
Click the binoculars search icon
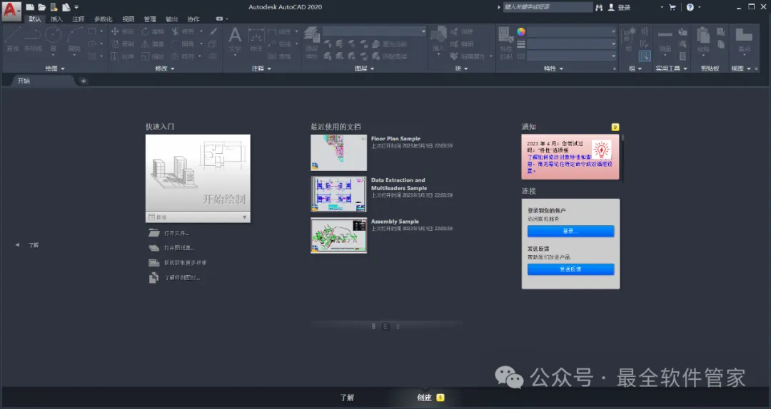(x=599, y=7)
